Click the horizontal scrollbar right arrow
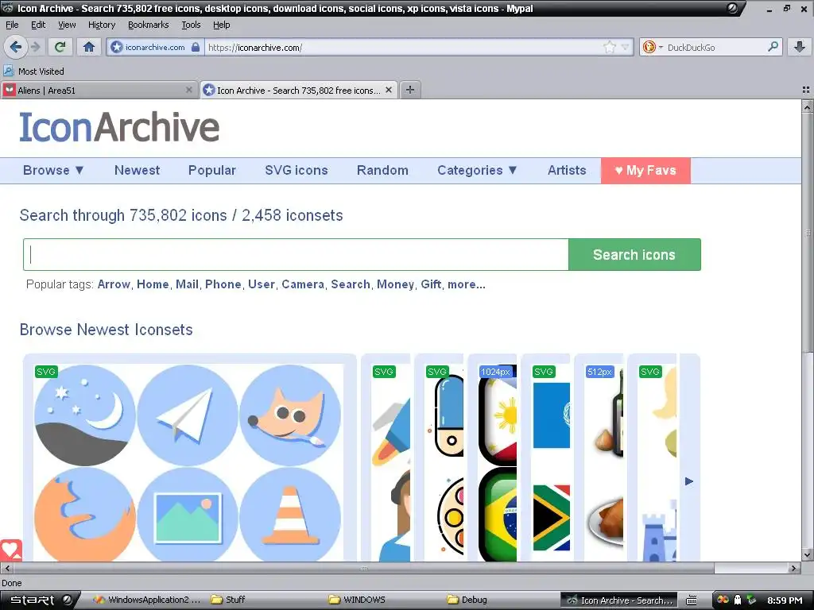 point(793,568)
